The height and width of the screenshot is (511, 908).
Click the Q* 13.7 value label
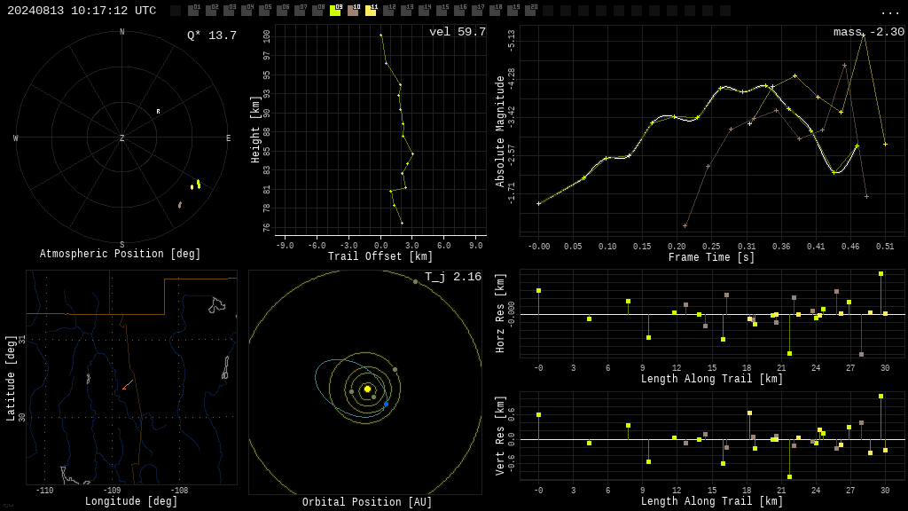tap(212, 35)
